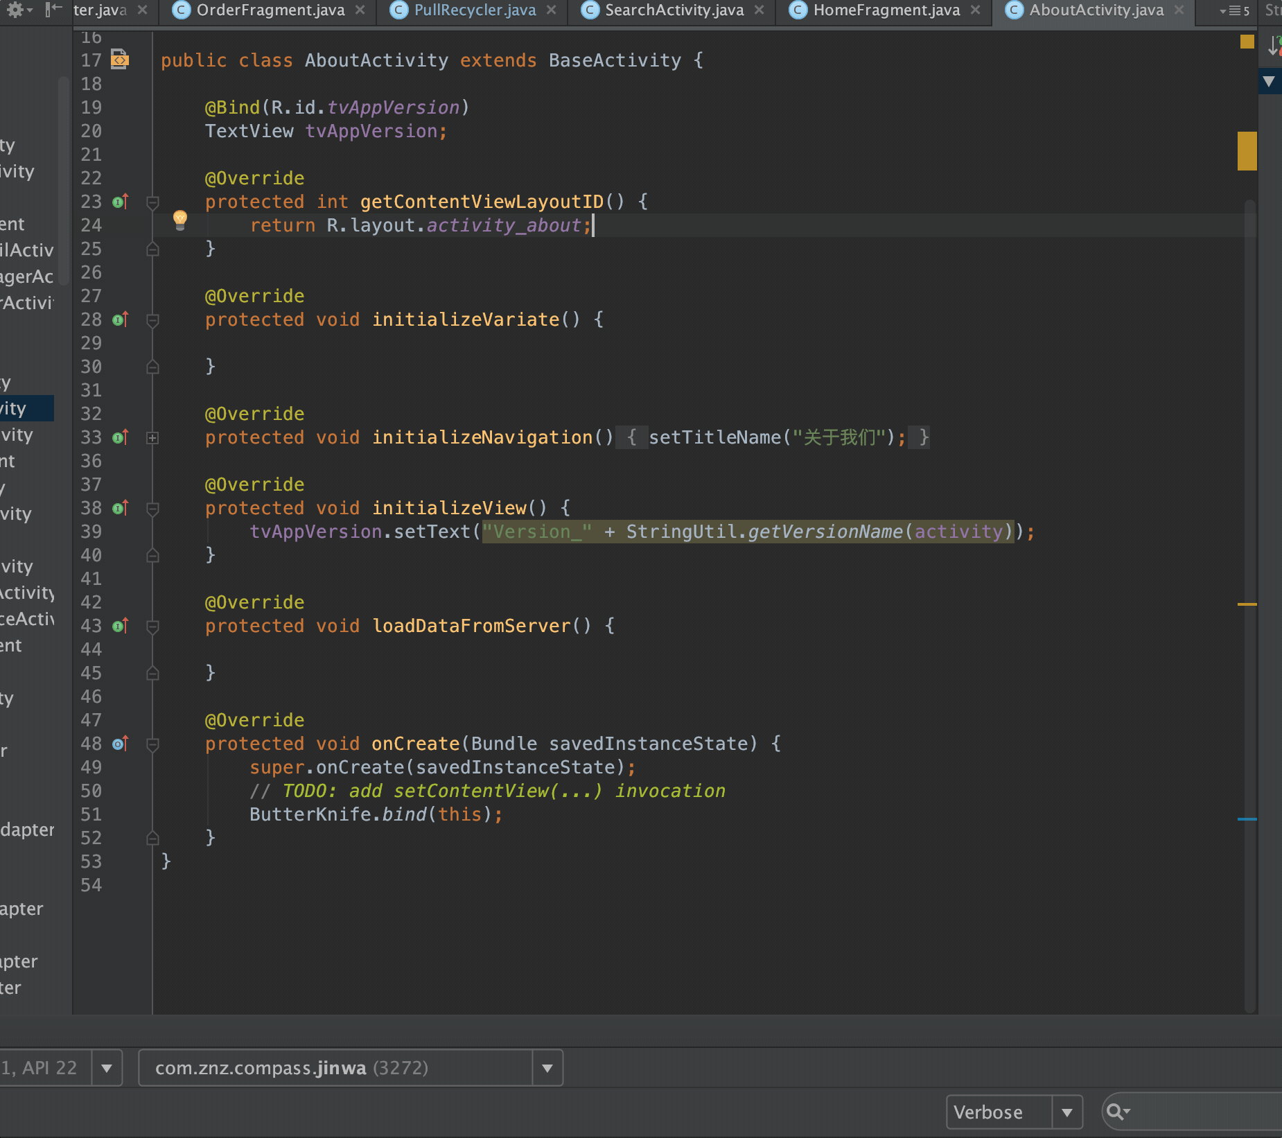This screenshot has width=1282, height=1138.
Task: Click the override gutter icon beside onCreate
Action: click(121, 744)
